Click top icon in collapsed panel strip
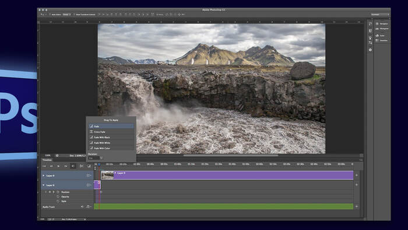The width and height of the screenshot is (408, 230). [370, 24]
